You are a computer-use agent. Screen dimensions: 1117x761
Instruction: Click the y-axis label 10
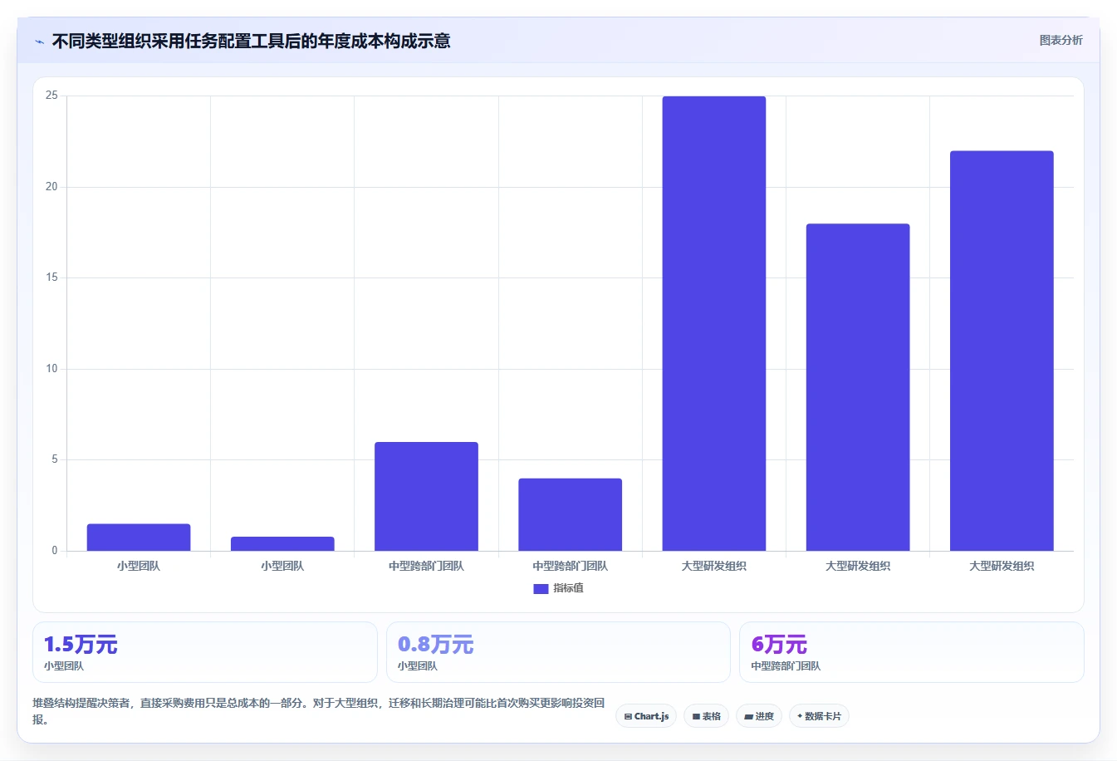[x=51, y=369]
